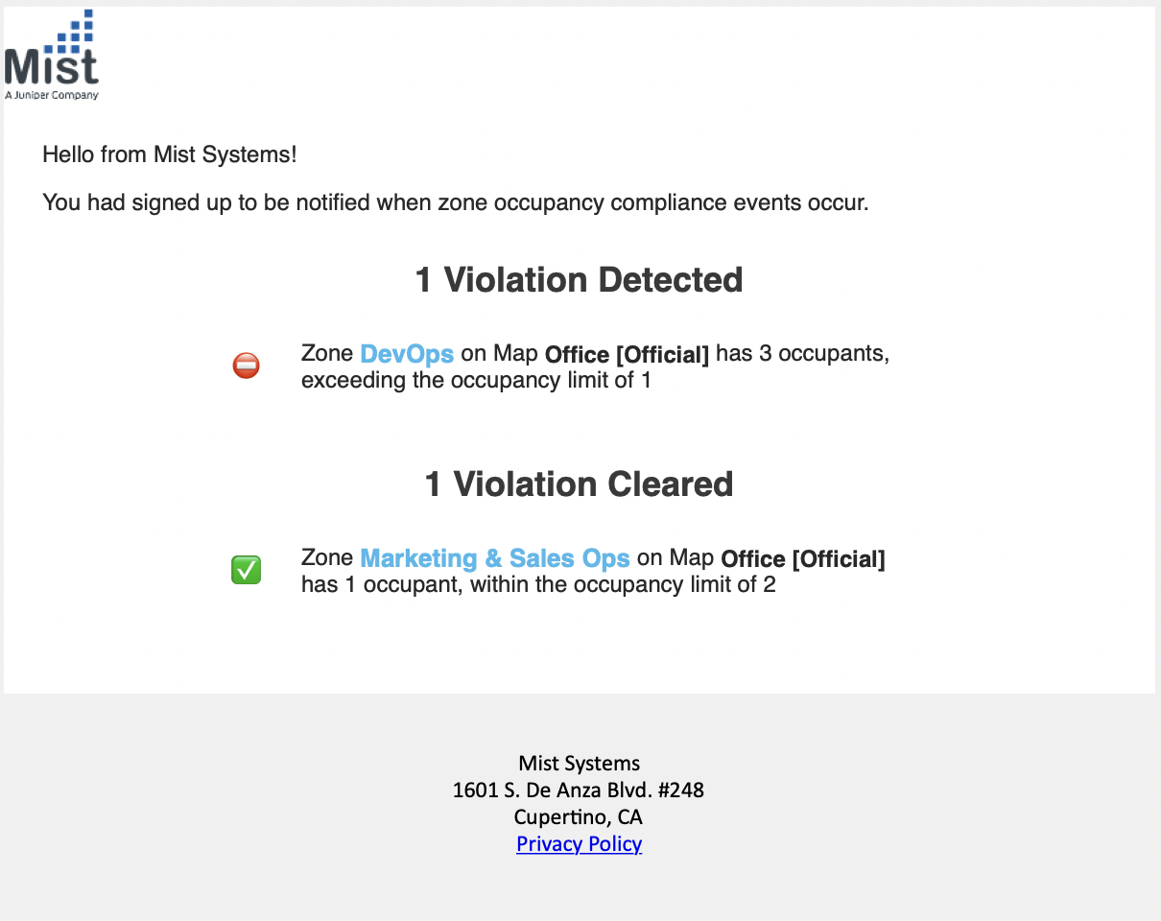Click the "Mist Systems" footer company name
1161x921 pixels.
[x=579, y=764]
